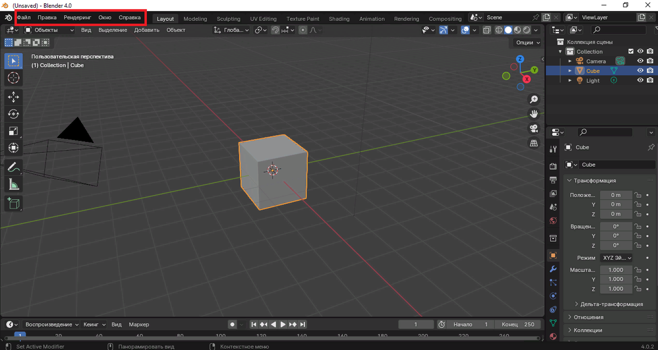658x350 pixels.
Task: Select the Annotate tool
Action: point(14,167)
